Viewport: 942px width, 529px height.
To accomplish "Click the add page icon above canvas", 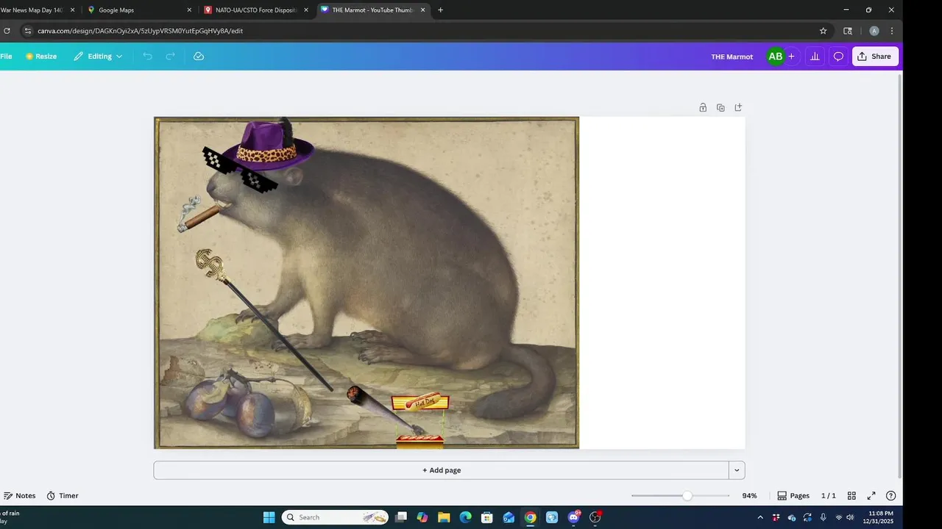I will tap(738, 107).
